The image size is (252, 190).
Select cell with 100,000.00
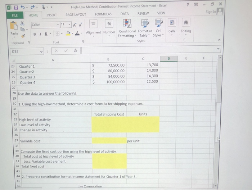pyautogui.click(x=109, y=82)
